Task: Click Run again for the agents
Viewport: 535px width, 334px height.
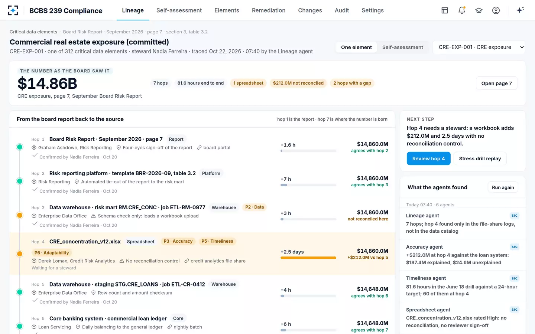Action: 503,187
